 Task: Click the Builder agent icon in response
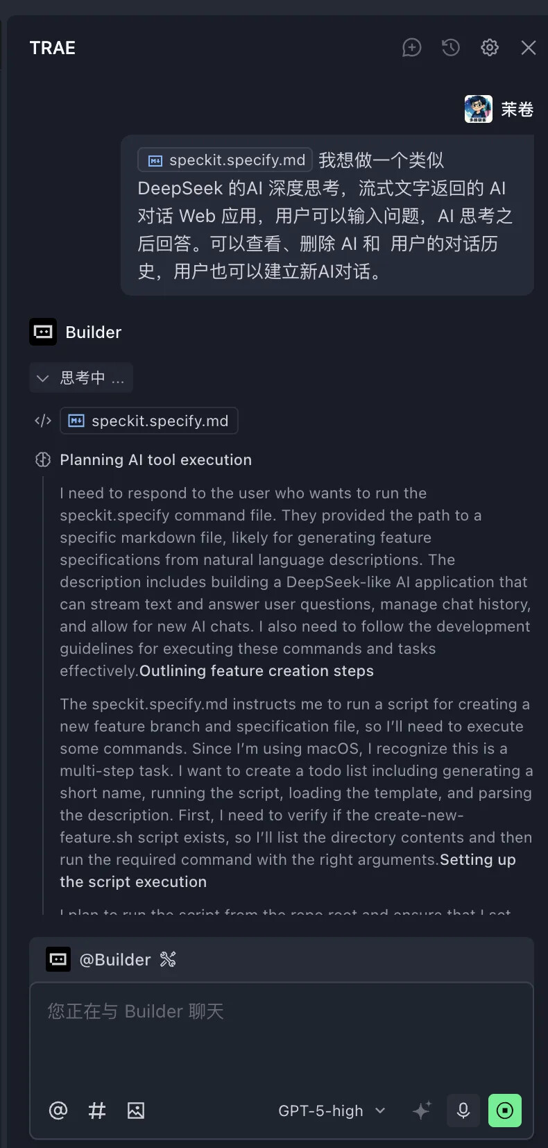click(43, 332)
